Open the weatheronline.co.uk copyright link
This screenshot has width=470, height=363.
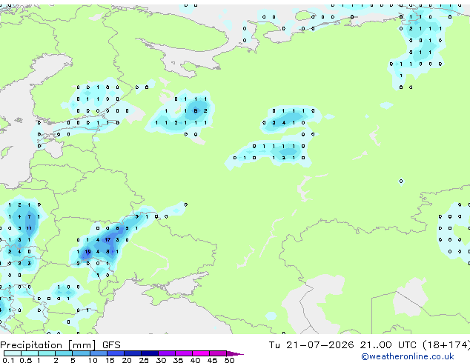(x=408, y=356)
